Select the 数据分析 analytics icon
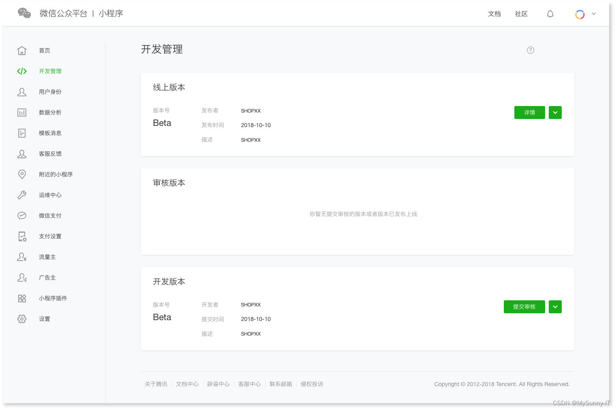This screenshot has width=616, height=410. (x=22, y=112)
